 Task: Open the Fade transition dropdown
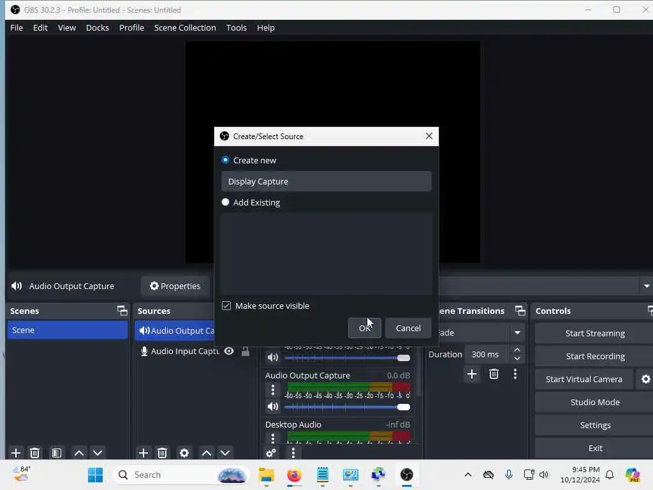(518, 332)
